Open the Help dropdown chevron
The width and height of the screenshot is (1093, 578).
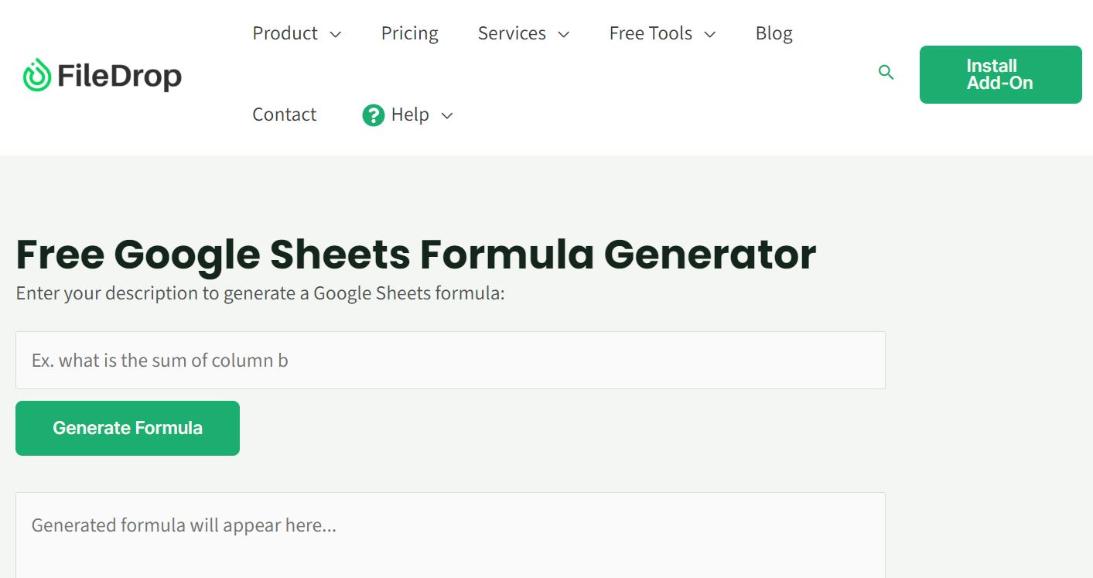coord(447,115)
